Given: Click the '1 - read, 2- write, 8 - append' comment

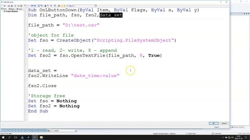Looking at the screenshot, I should click(73, 50).
